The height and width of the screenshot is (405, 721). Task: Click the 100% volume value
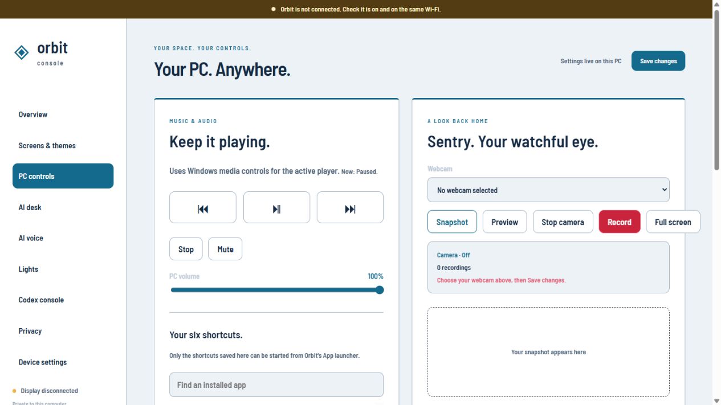point(376,276)
